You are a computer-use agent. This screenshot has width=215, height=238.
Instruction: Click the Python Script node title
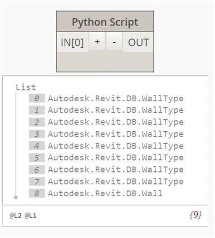[105, 22]
